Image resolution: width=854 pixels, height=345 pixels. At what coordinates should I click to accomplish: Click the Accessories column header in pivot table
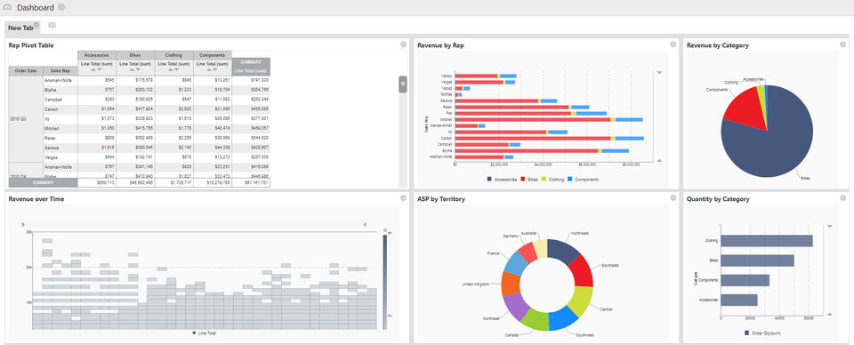coord(97,55)
